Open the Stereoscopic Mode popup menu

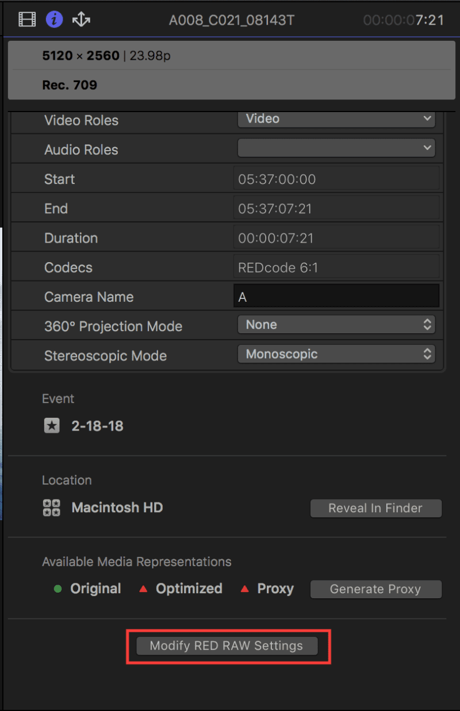pyautogui.click(x=336, y=354)
